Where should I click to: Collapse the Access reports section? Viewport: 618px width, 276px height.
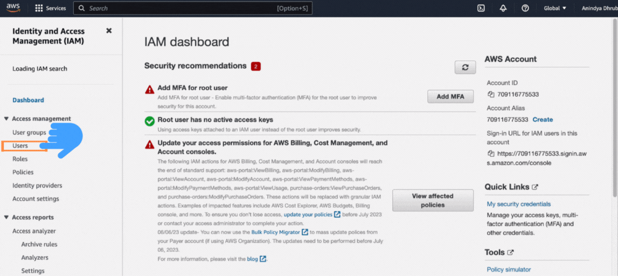tap(6, 218)
